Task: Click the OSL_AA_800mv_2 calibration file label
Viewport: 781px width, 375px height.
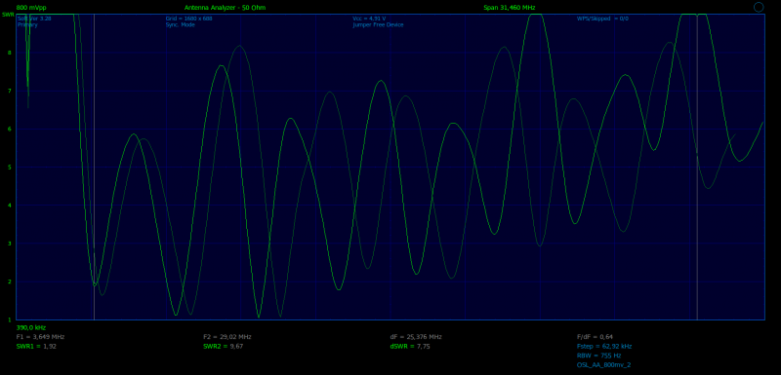Action: pyautogui.click(x=603, y=365)
